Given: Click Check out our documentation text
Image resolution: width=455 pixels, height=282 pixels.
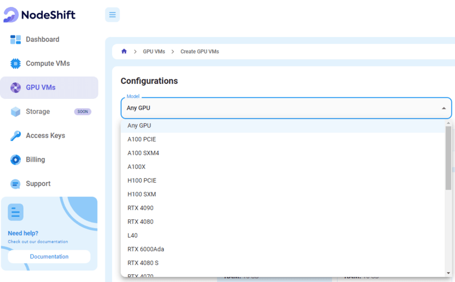Looking at the screenshot, I should pyautogui.click(x=38, y=242).
